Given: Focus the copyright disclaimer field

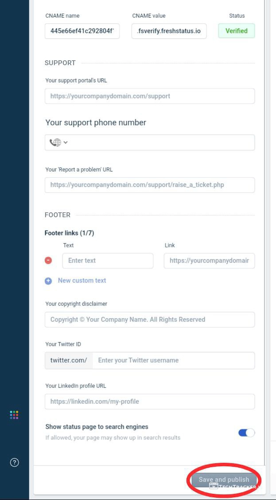Looking at the screenshot, I should pos(150,320).
